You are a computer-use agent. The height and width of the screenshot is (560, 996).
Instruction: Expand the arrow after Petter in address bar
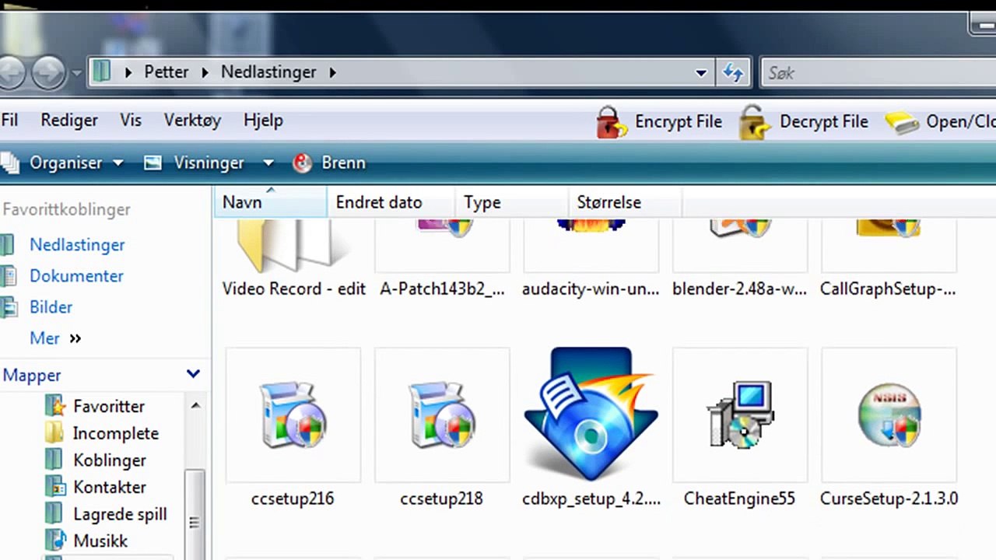point(205,72)
